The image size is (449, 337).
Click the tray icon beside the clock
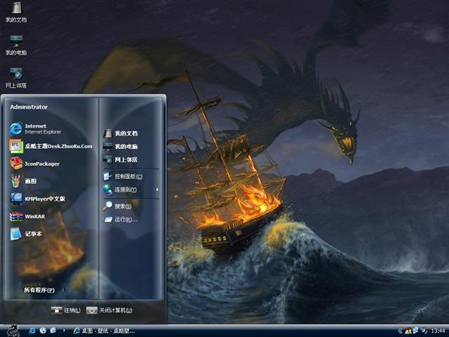[424, 331]
